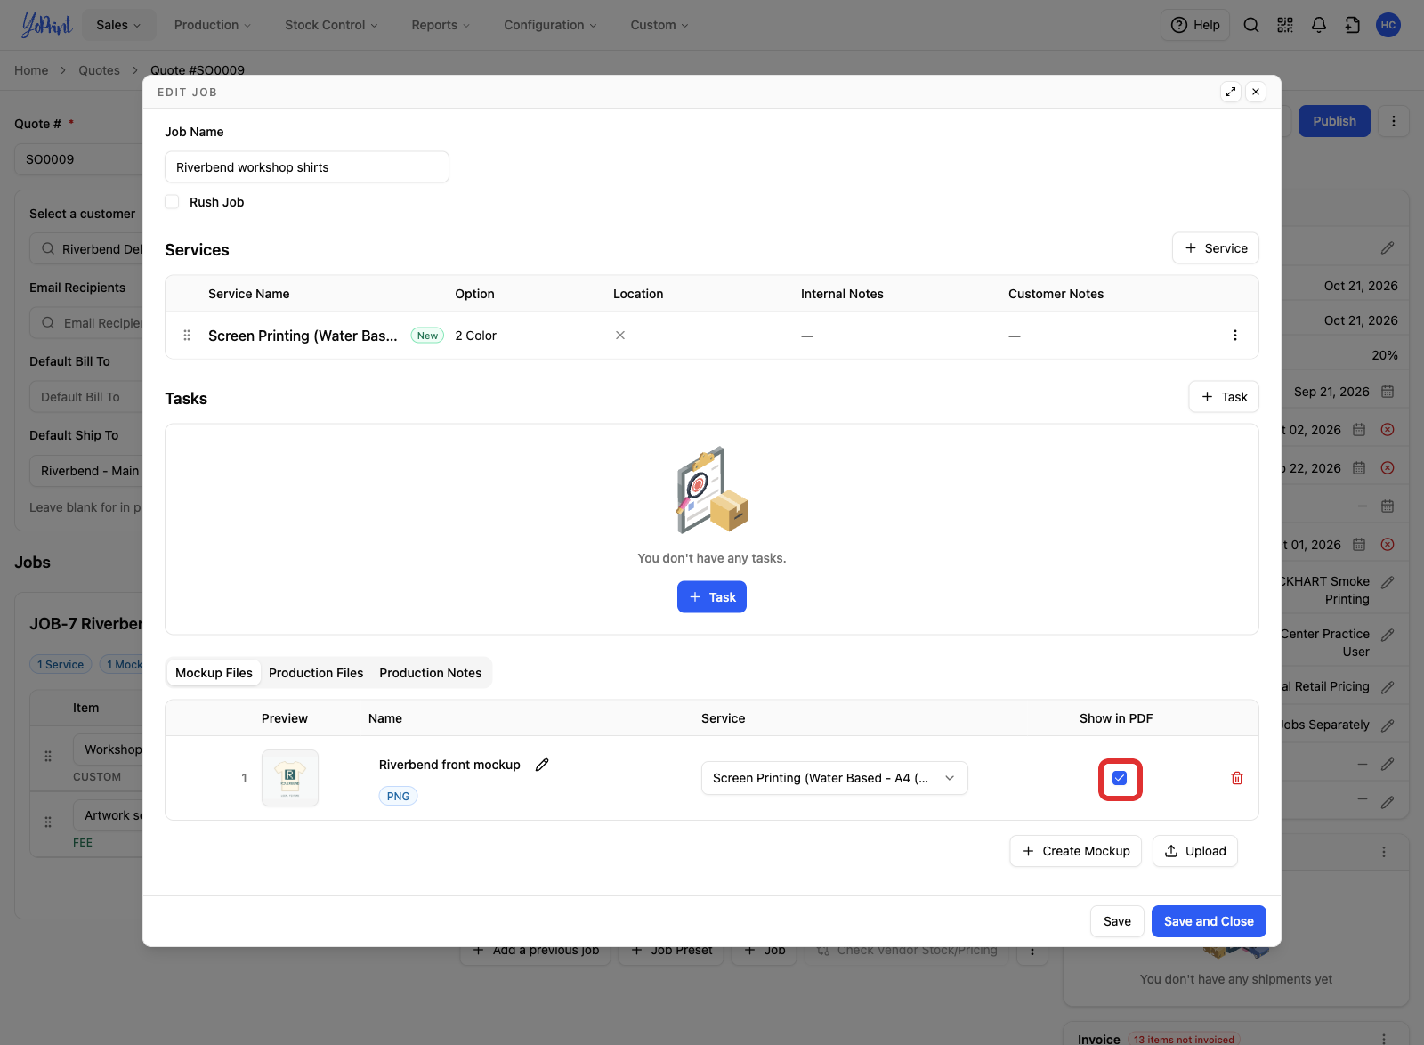This screenshot has width=1424, height=1045.
Task: Switch to the Production Notes tab
Action: (x=431, y=673)
